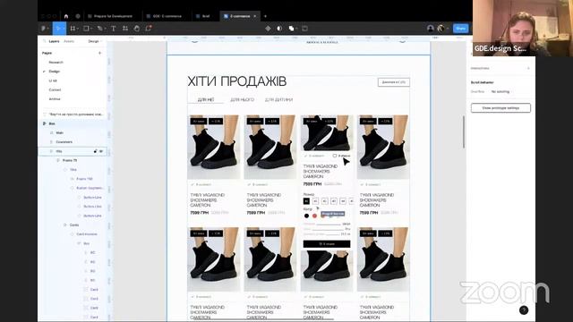Click the Use as mask icon

pos(279,28)
